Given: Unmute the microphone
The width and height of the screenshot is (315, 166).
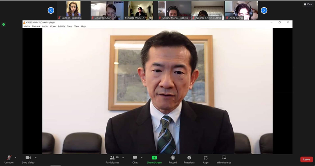Looking at the screenshot, I should pyautogui.click(x=9, y=160).
